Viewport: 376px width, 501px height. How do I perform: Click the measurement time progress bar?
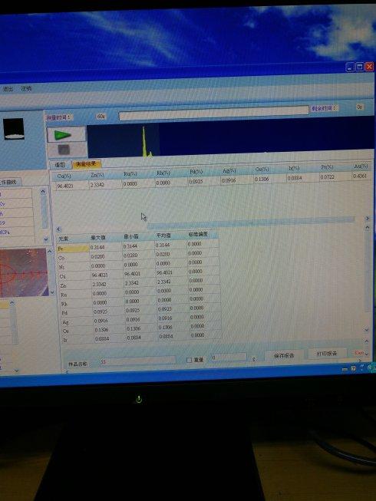click(213, 113)
